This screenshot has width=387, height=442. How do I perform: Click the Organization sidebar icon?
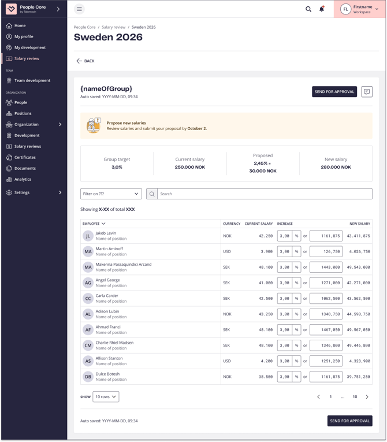9,125
